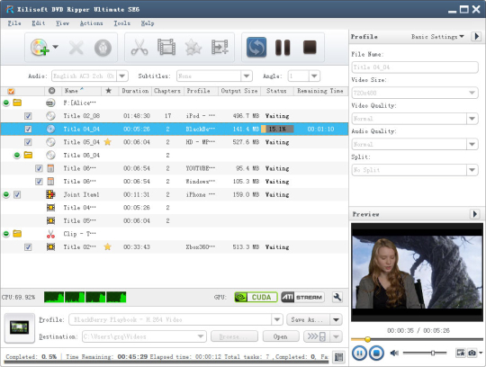Click the Save As... button
Image resolution: width=486 pixels, height=367 pixels.
309,319
